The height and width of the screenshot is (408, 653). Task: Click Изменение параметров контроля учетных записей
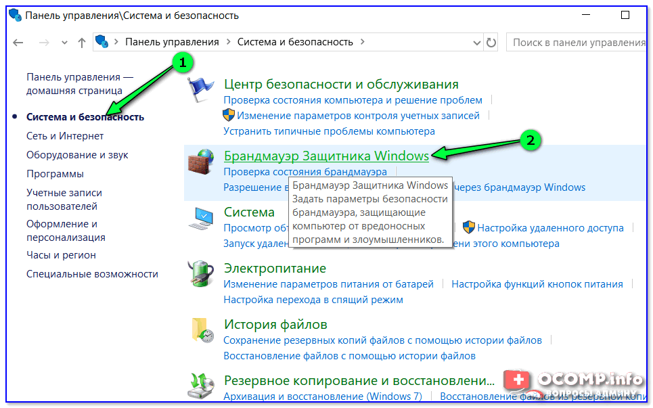[358, 115]
